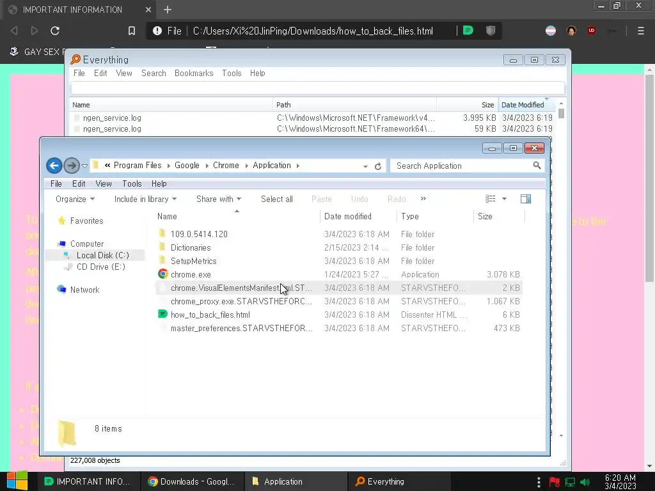Viewport: 655px width, 491px height.
Task: Open browser hamburger menu
Action: [x=640, y=31]
